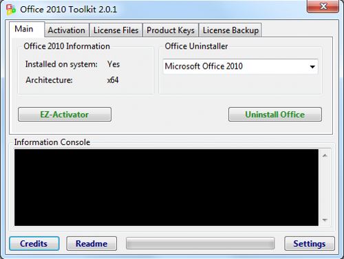Viewport: 344px width, 259px height.
Task: Select the Microsoft Office 2010 combo box
Action: pyautogui.click(x=240, y=67)
